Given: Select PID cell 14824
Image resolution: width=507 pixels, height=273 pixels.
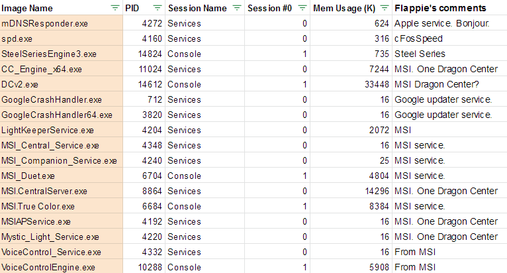Looking at the screenshot, I should tap(144, 54).
